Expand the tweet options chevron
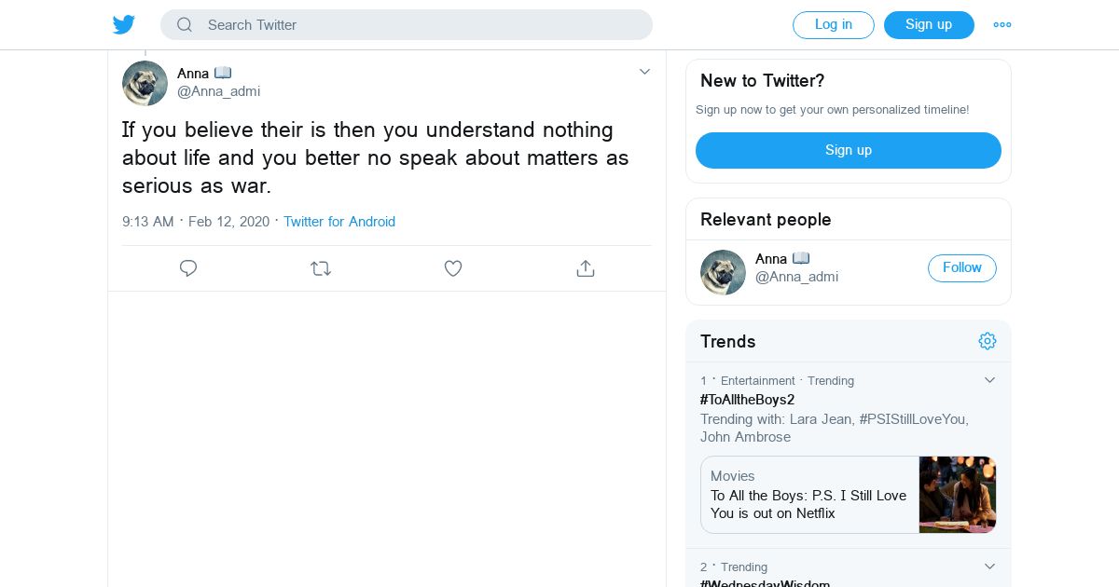The image size is (1119, 587). [644, 72]
